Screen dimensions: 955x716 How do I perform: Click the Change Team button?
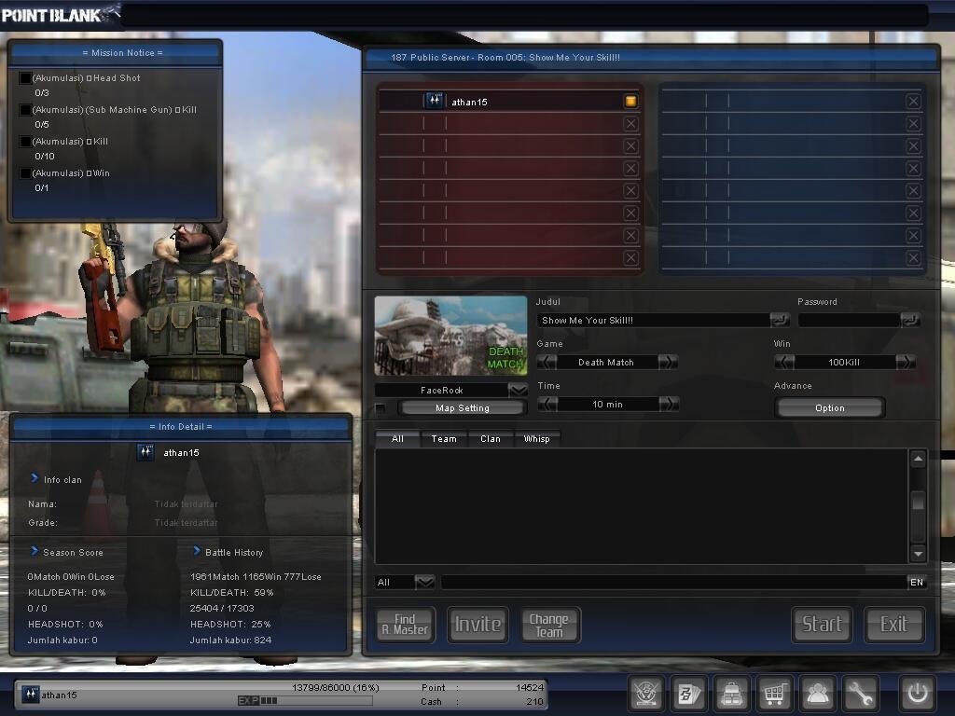tap(549, 625)
